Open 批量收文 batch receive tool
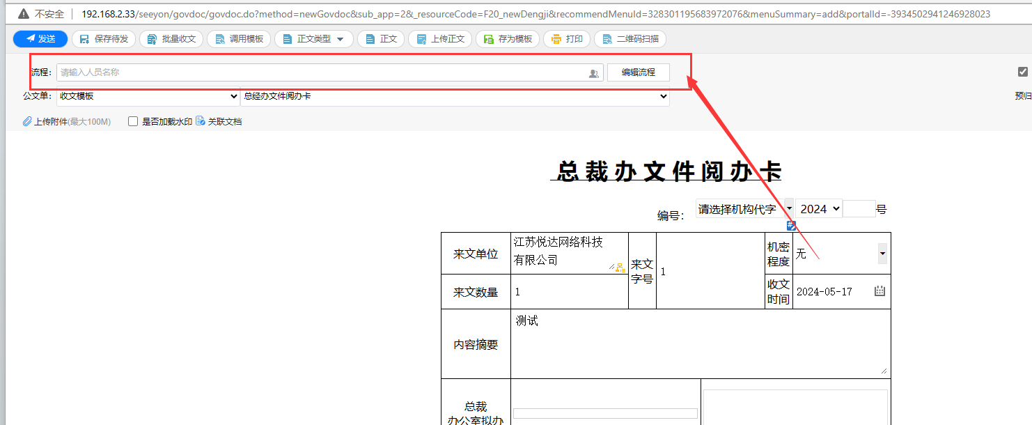The height and width of the screenshot is (425, 1032). (171, 39)
